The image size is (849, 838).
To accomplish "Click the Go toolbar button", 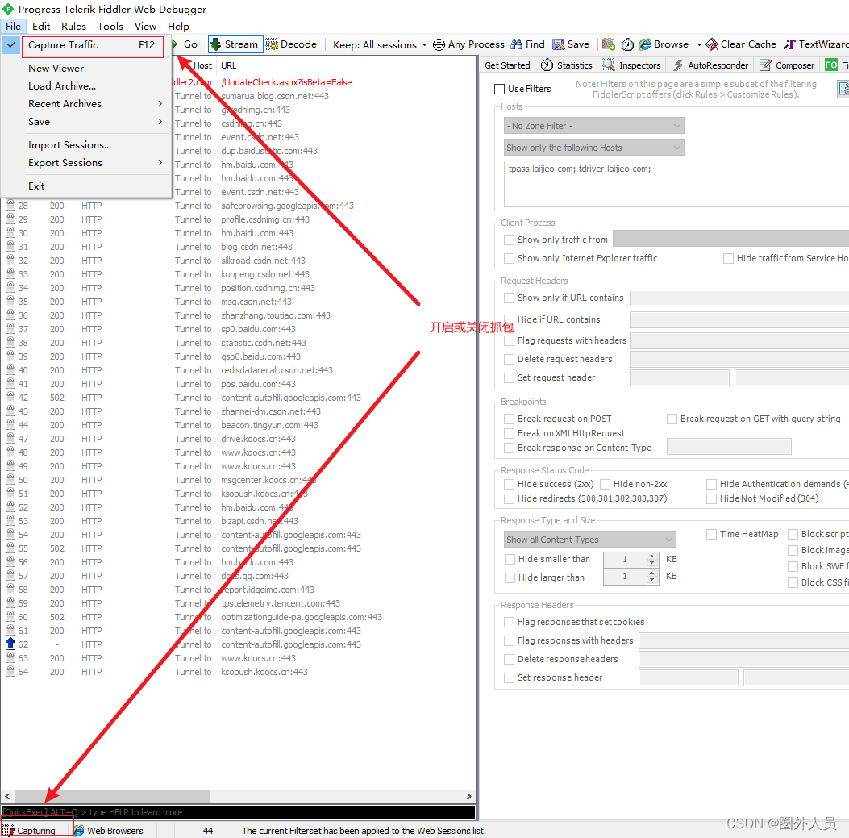I will (x=185, y=44).
